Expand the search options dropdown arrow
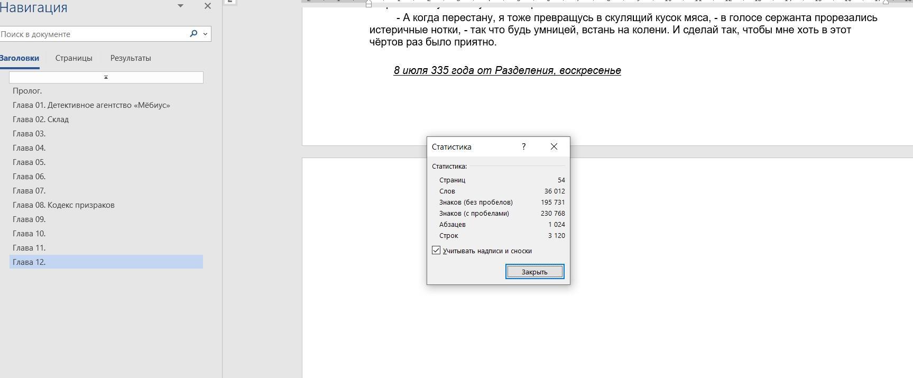 [205, 34]
